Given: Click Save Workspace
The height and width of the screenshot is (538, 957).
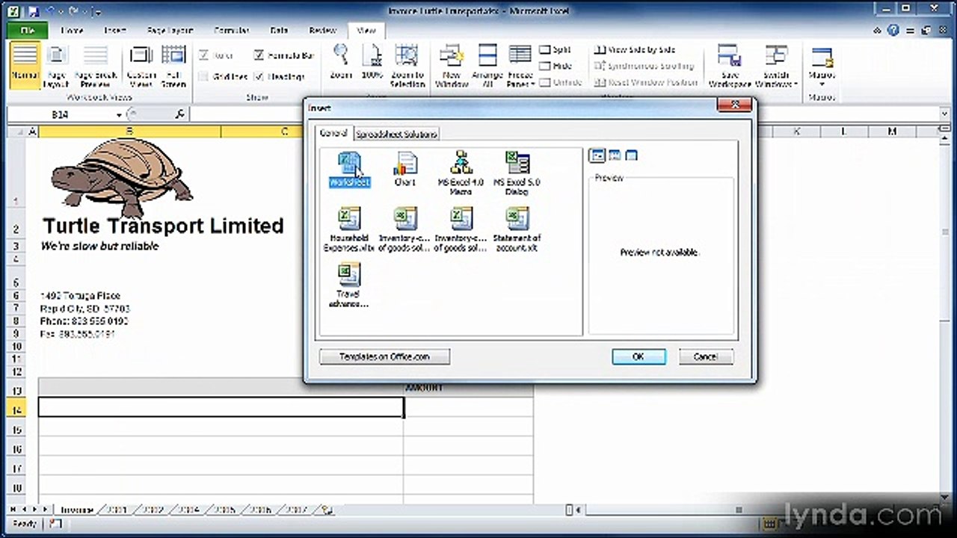Looking at the screenshot, I should point(730,66).
